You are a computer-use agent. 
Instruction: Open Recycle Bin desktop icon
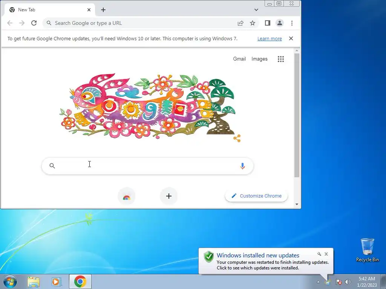[367, 250]
